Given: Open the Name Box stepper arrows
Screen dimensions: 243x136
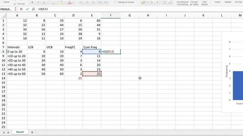Looking at the screenshot, I should click(x=15, y=9).
